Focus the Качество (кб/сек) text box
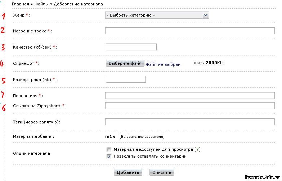 click(131, 47)
